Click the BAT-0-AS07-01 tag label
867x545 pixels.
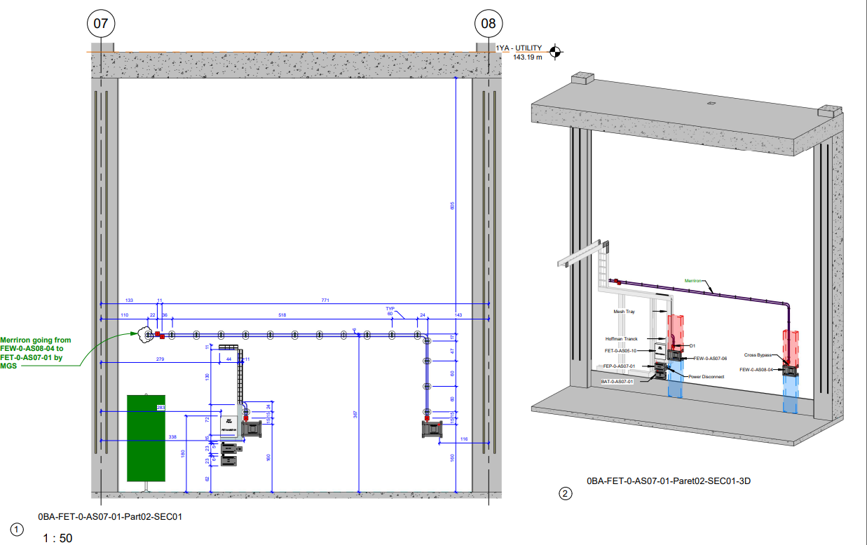tap(617, 382)
